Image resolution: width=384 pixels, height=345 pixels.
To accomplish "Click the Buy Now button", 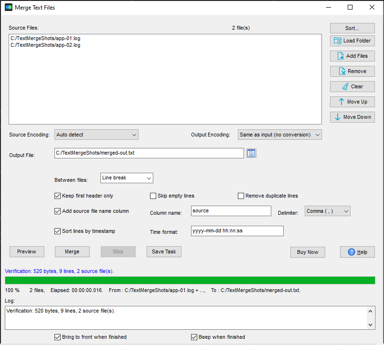I will click(308, 252).
